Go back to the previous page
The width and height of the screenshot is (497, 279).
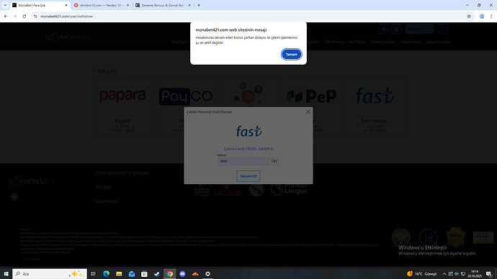pos(6,16)
